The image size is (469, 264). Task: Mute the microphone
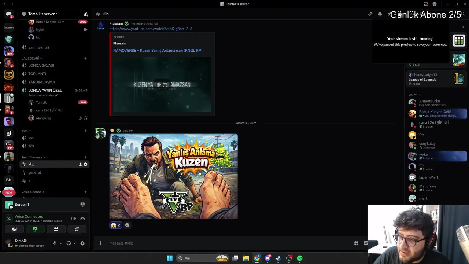[55, 243]
